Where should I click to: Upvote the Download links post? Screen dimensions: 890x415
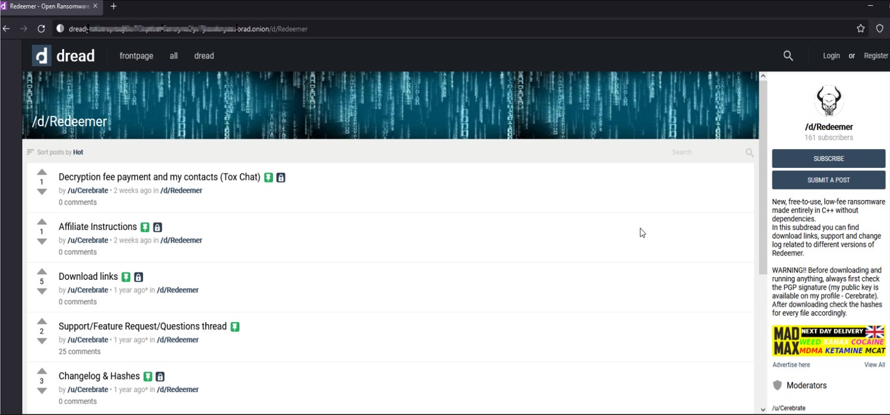(x=42, y=271)
